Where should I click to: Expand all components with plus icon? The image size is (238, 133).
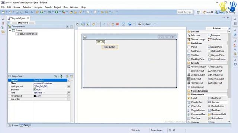67,27
